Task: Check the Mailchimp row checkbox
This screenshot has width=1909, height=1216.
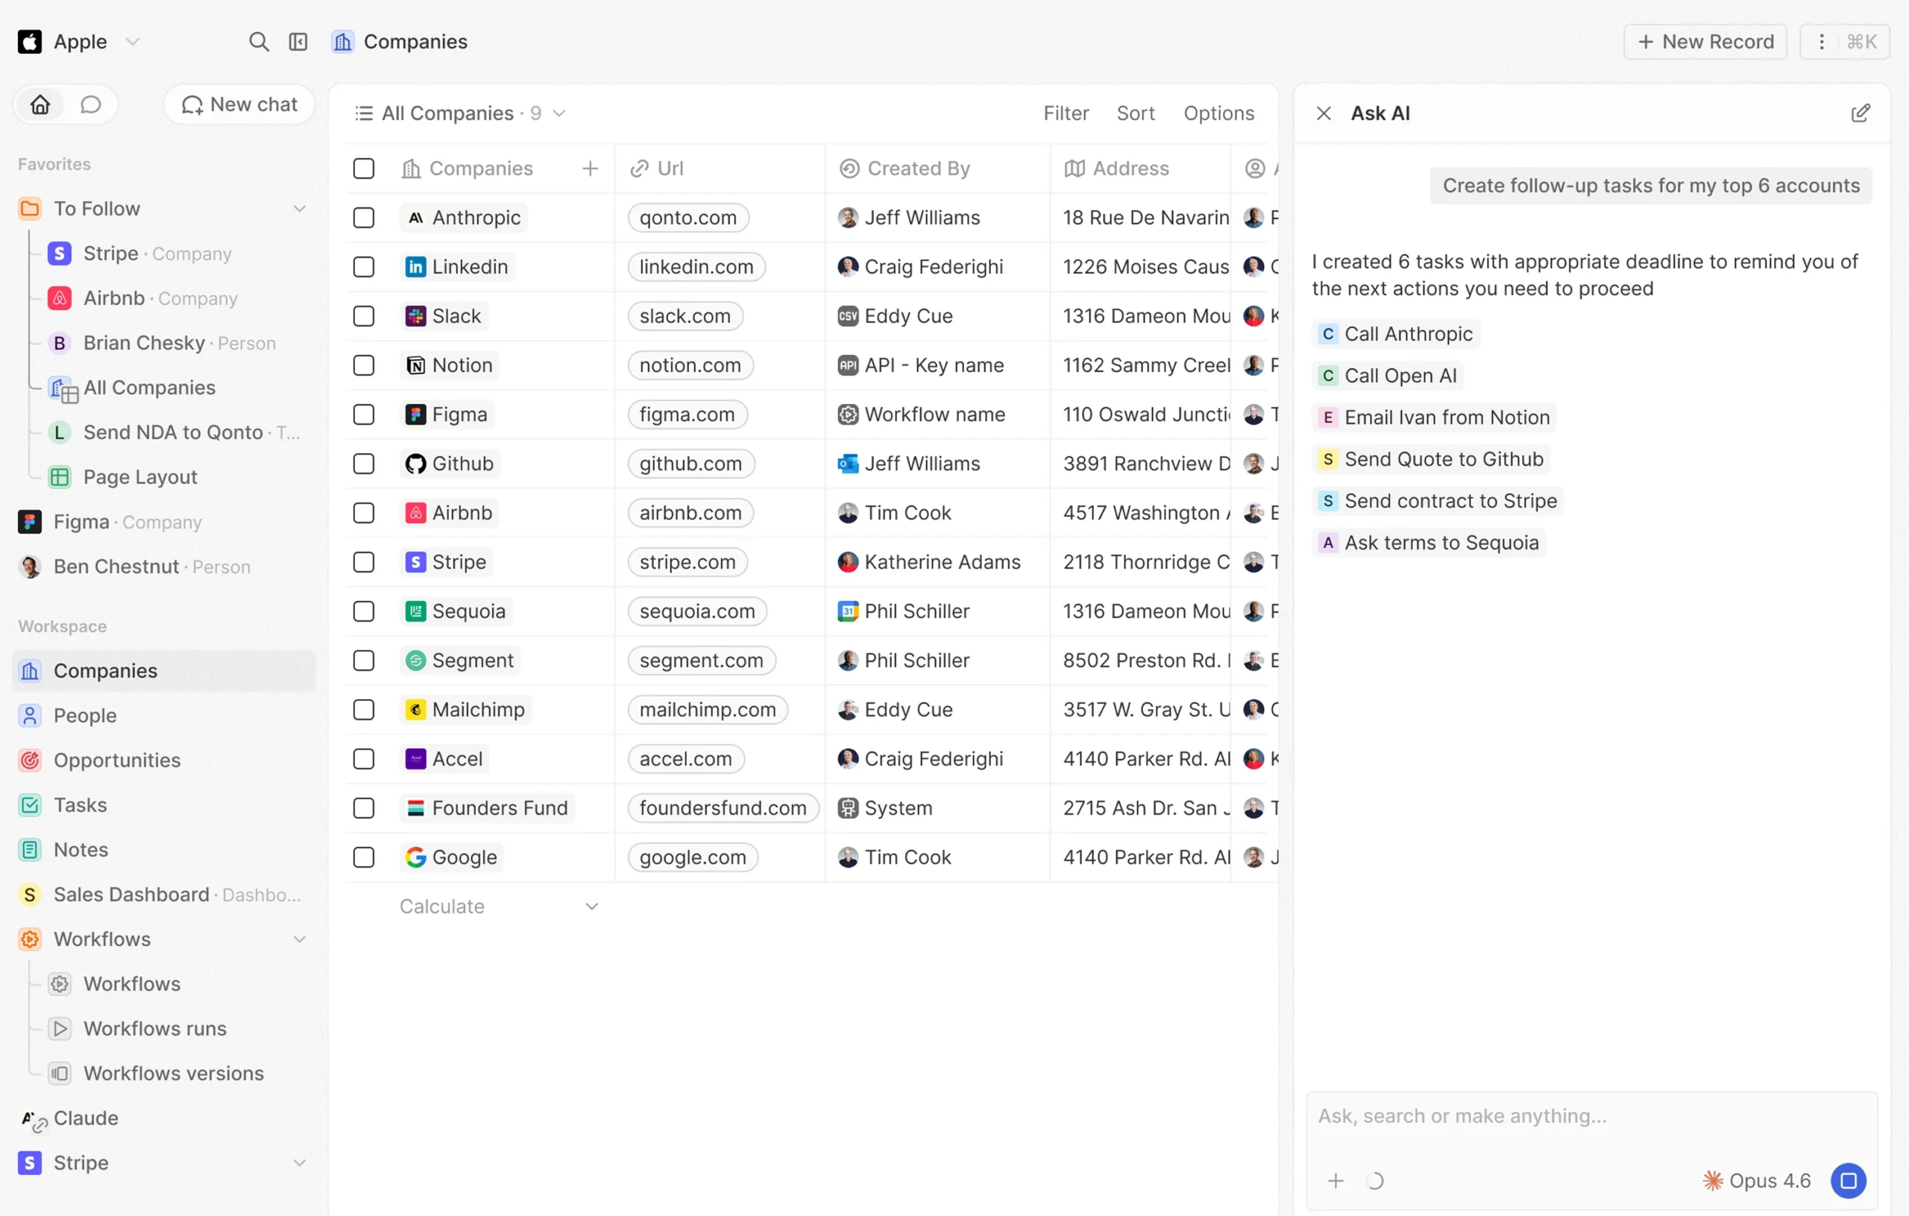Action: (x=364, y=710)
